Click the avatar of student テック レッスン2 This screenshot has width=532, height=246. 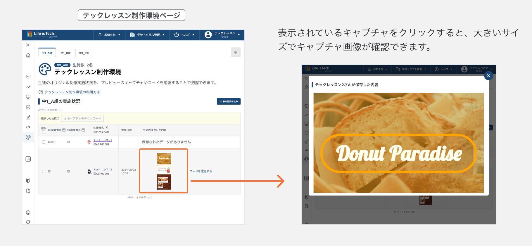point(89,171)
